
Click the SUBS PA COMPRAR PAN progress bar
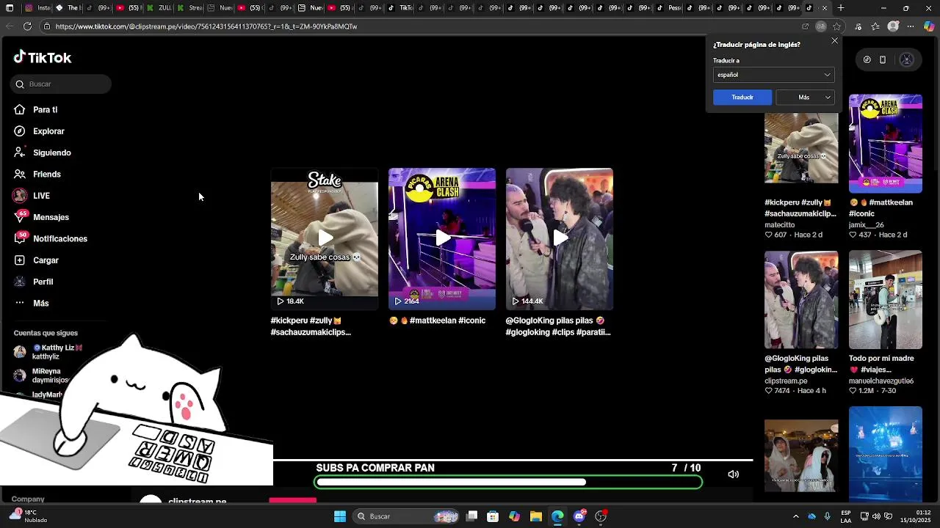coord(508,483)
